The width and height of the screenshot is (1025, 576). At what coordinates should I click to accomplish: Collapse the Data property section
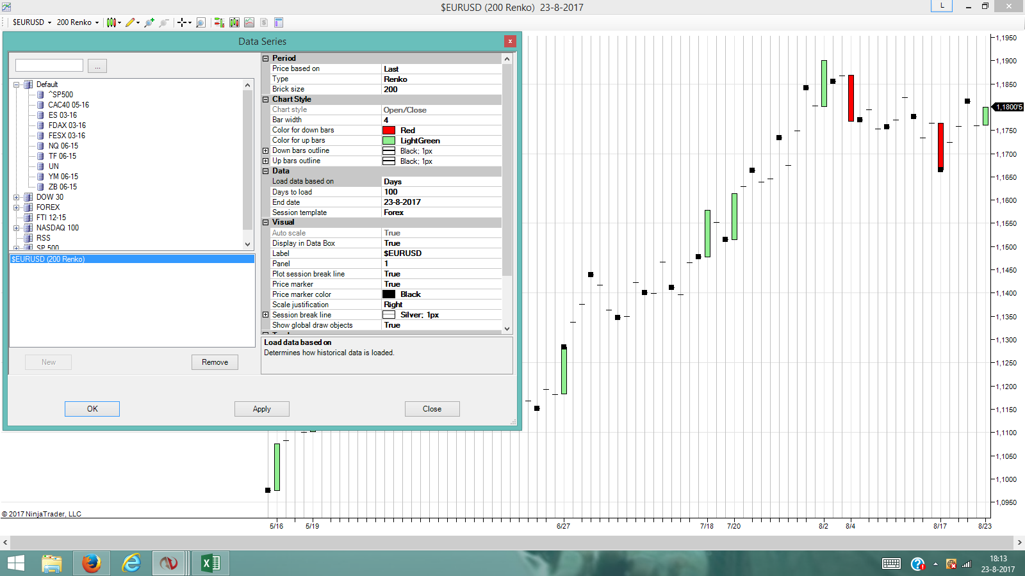coord(266,171)
